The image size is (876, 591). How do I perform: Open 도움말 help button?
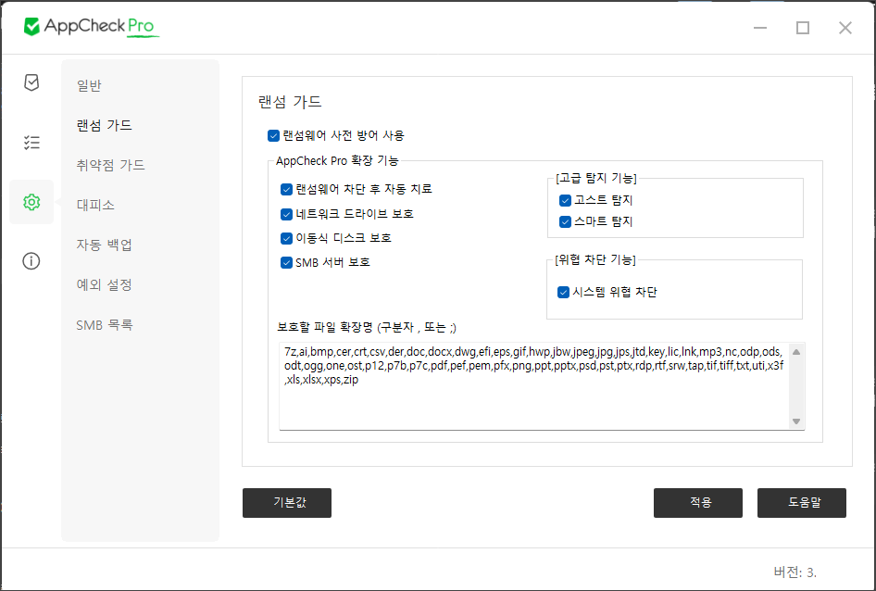point(802,503)
